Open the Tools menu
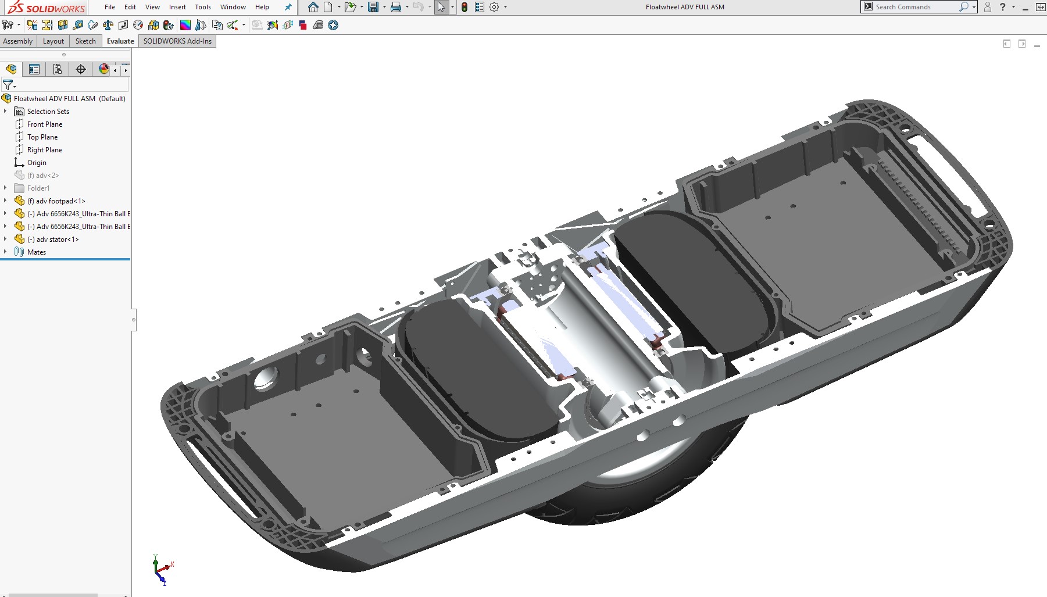Viewport: 1047px width, 597px height. coord(203,7)
